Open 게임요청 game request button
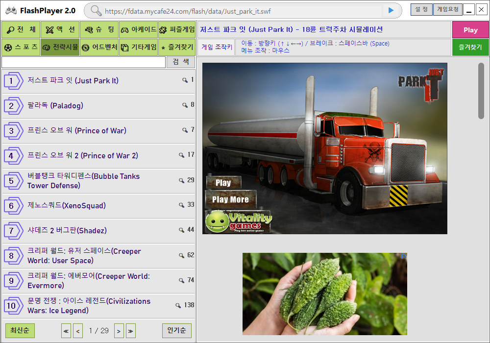The image size is (490, 343). [447, 9]
